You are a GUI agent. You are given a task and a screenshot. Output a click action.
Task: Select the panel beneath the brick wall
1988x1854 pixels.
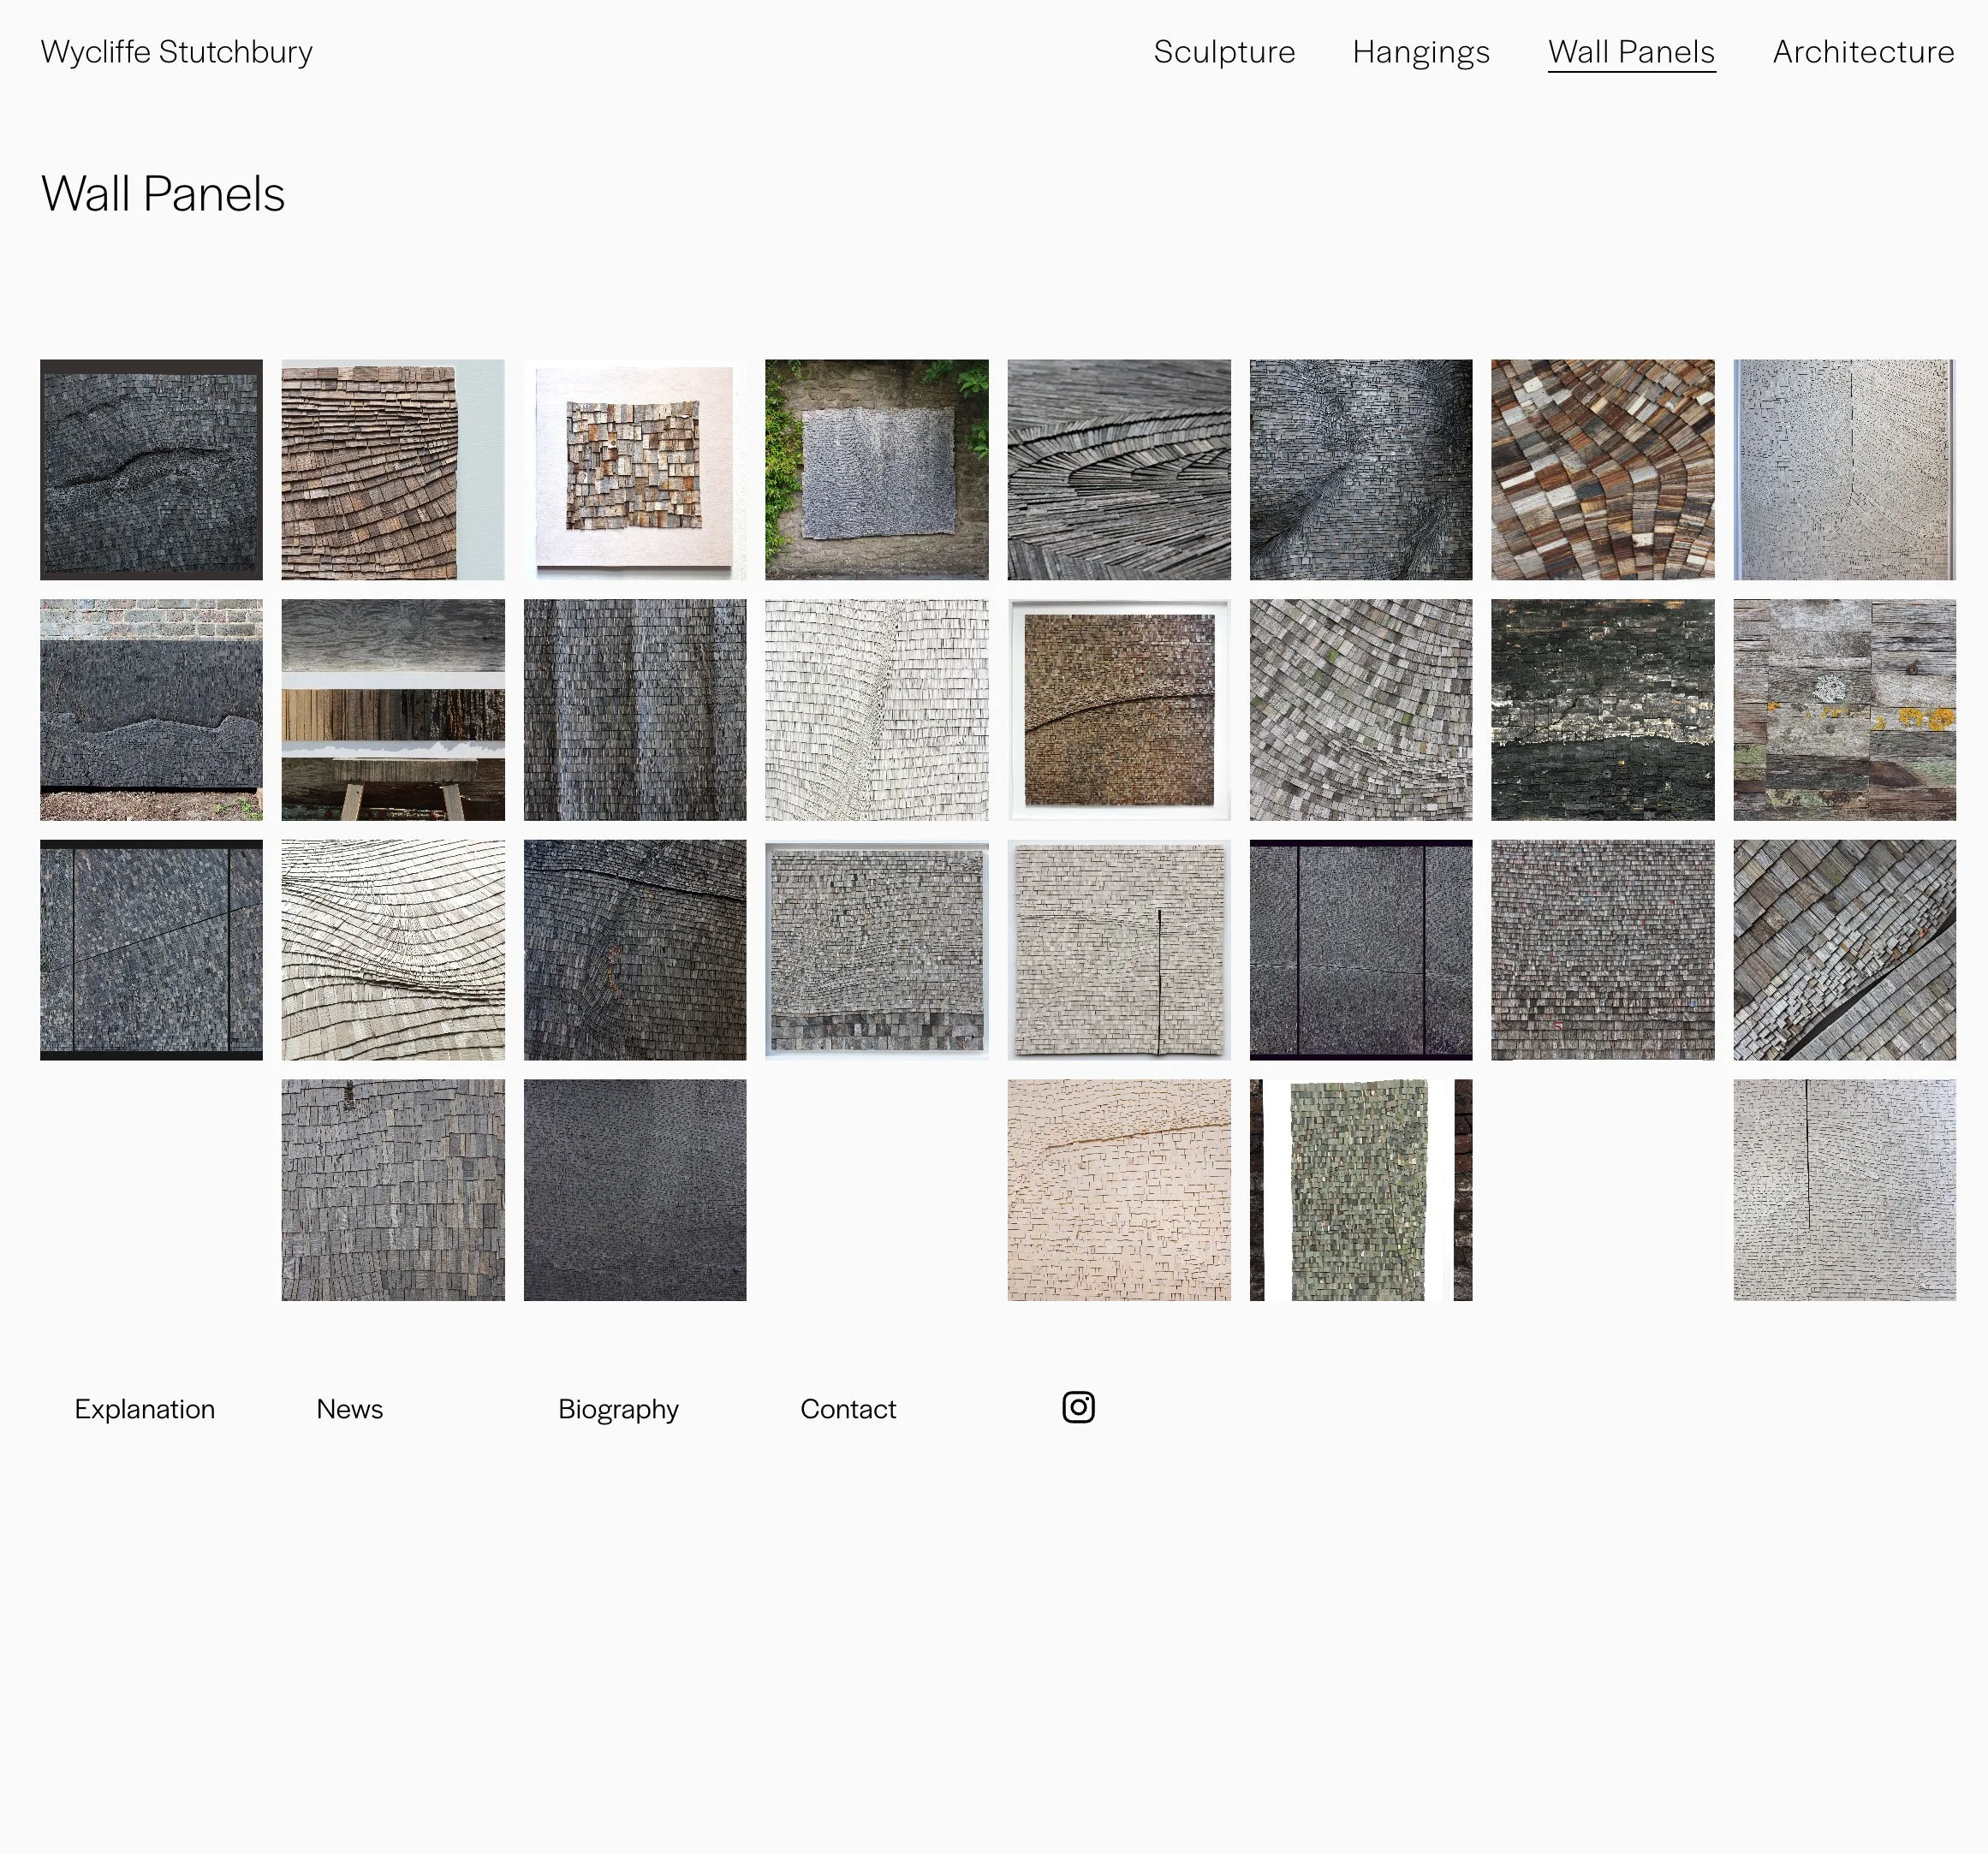151,710
